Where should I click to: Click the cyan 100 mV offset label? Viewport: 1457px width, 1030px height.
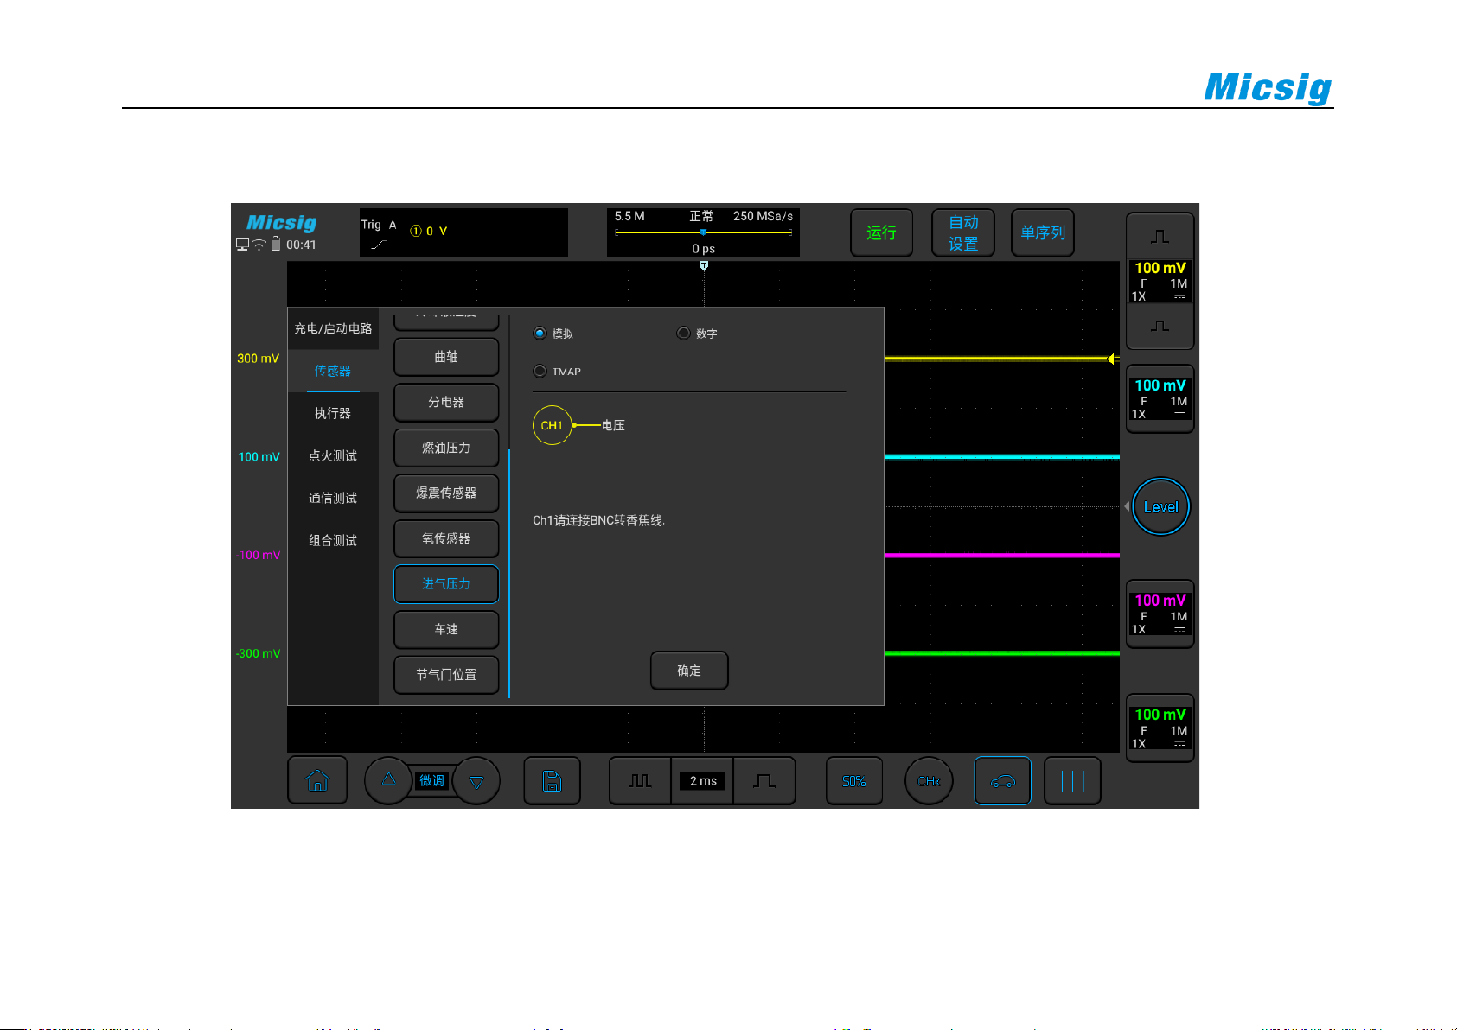tap(259, 457)
